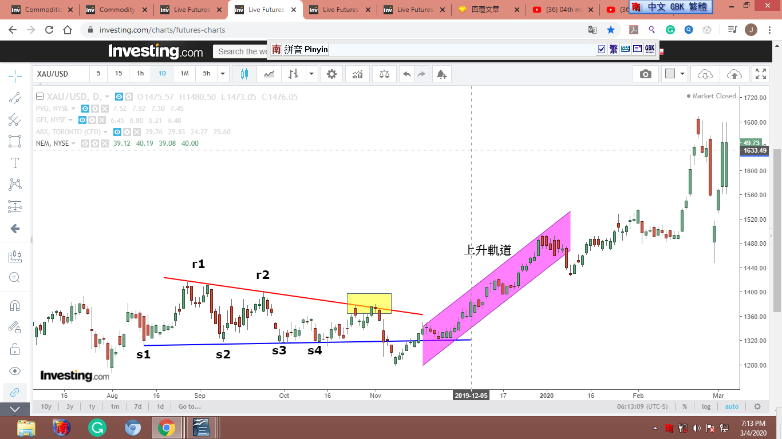Viewport: 782px width, 439px height.
Task: Switch to the 1h timeframe
Action: [140, 74]
